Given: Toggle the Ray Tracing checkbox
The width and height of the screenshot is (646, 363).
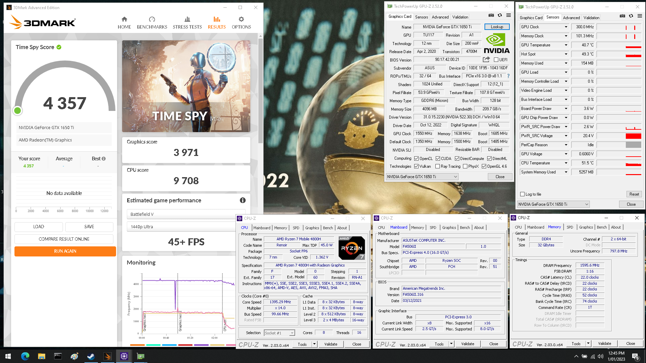Looking at the screenshot, I should click(437, 166).
